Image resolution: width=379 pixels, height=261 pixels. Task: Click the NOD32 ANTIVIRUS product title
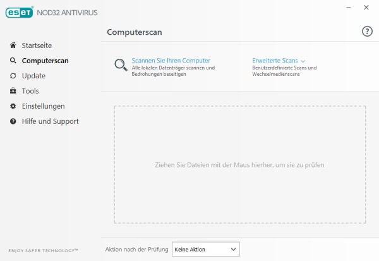click(x=67, y=13)
